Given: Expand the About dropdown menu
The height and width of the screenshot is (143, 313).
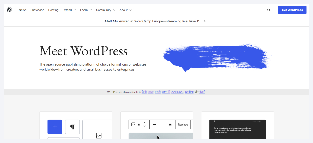Looking at the screenshot, I should pyautogui.click(x=125, y=10).
